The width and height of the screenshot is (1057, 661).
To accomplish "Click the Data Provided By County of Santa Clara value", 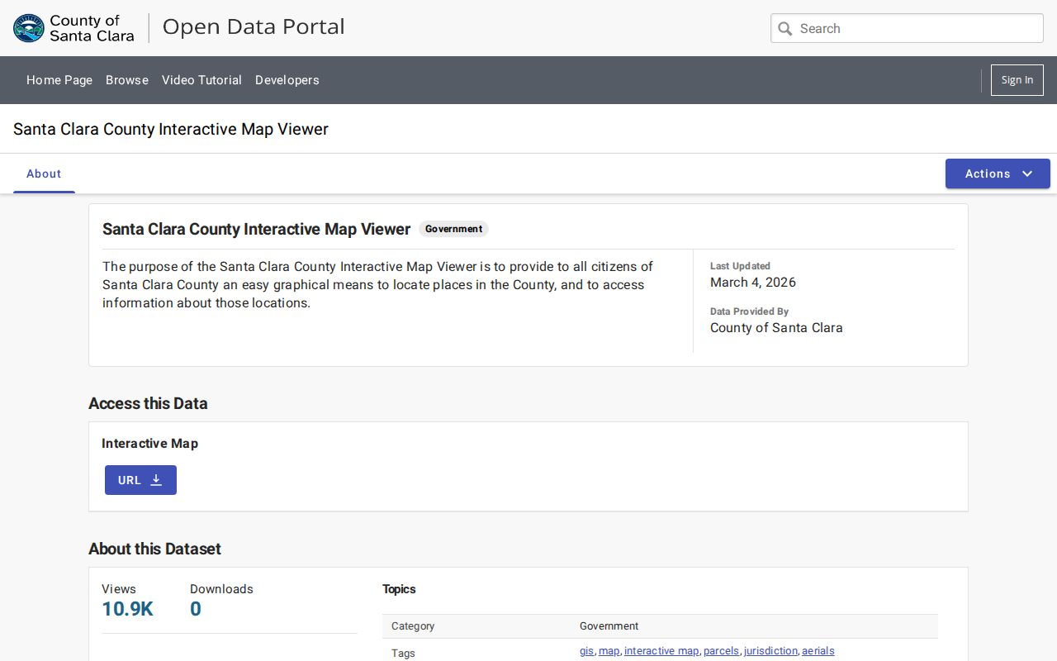I will point(776,327).
